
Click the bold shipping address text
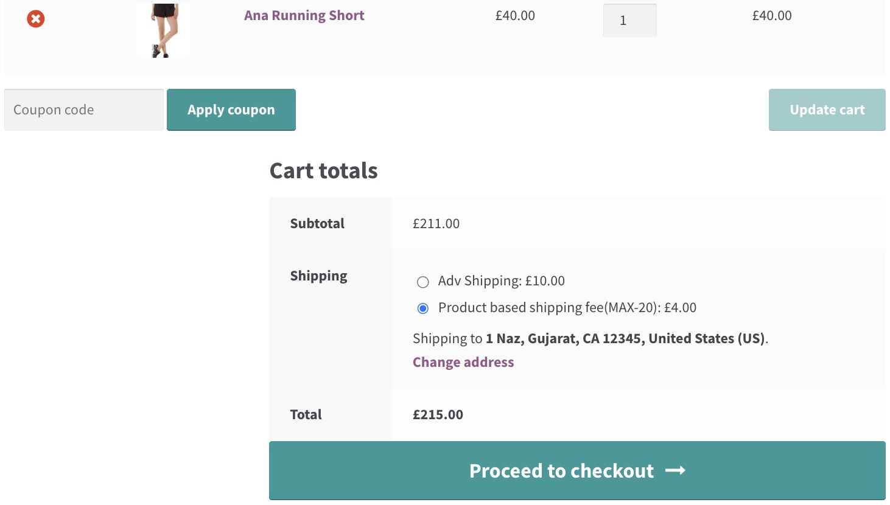(625, 339)
